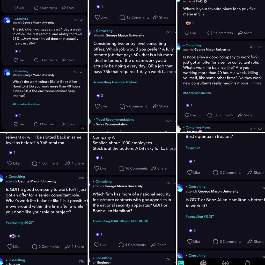The height and width of the screenshot is (265, 265).
Task: Select the feed icon in navigation bar
Action: click(181, 263)
